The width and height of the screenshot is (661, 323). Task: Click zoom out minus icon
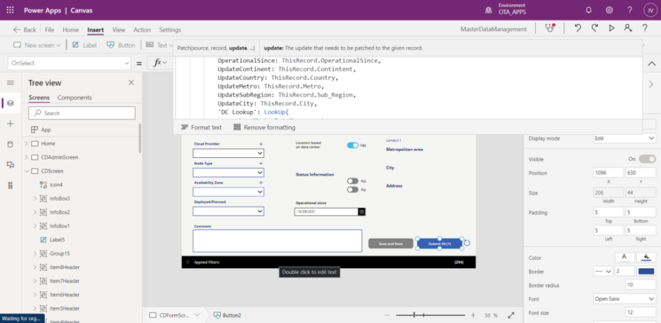388,315
